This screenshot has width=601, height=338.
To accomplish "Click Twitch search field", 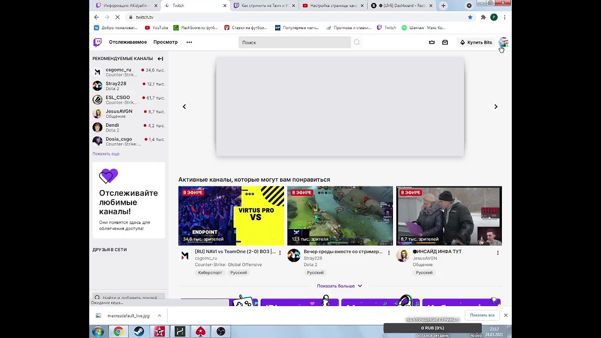I will click(x=294, y=42).
